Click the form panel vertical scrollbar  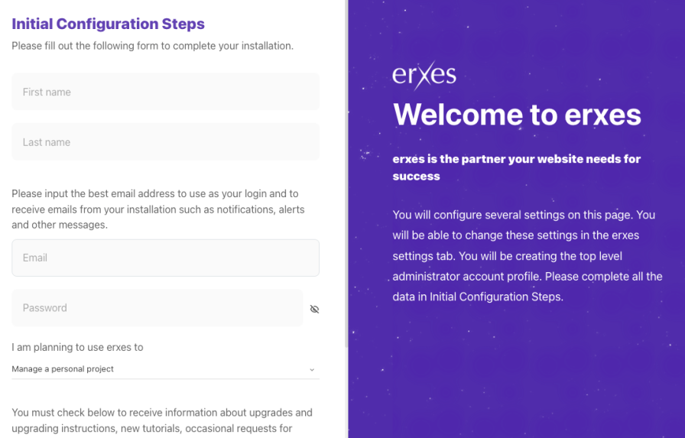346,153
